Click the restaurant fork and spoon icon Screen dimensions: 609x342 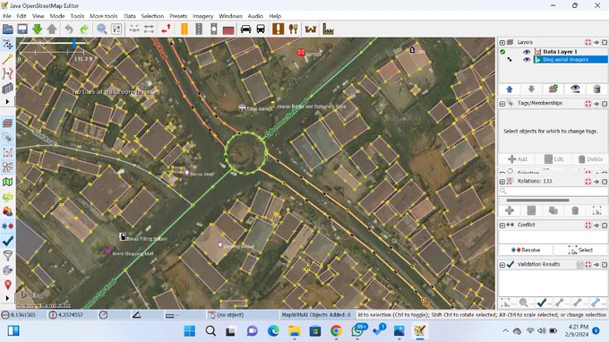tap(293, 30)
